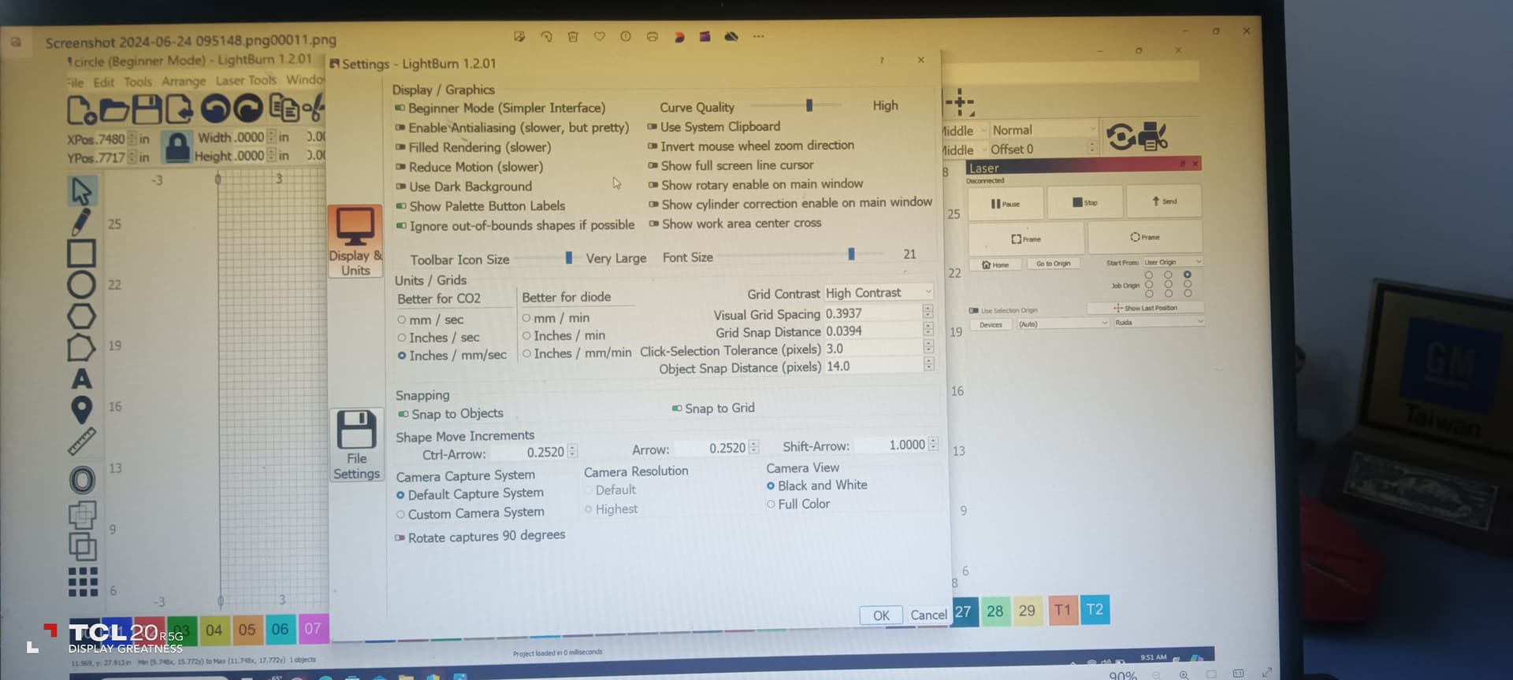Viewport: 1513px width, 680px height.
Task: Click Grid Snap Distance stepper arrows
Action: (x=928, y=330)
